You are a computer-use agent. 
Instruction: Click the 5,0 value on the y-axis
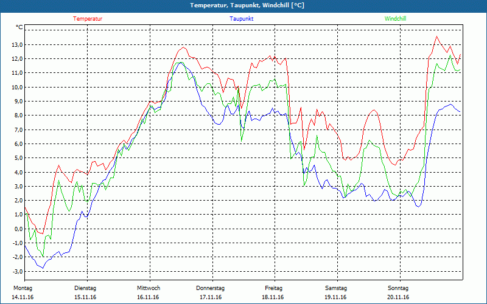[x=18, y=158]
